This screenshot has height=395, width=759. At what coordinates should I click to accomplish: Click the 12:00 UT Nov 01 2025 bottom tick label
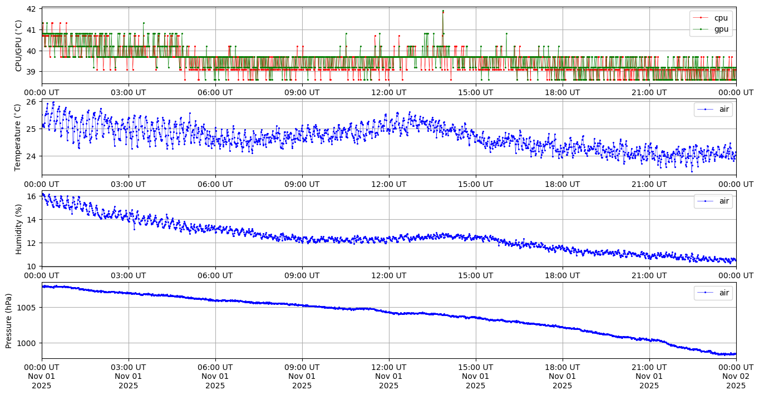(x=388, y=377)
